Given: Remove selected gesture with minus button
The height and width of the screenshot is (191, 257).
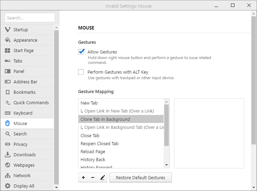Looking at the screenshot, I should (93, 177).
